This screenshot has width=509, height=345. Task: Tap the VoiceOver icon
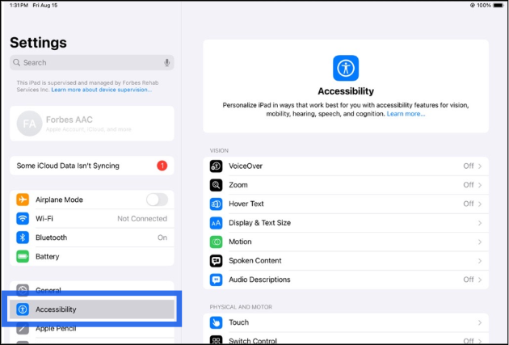(216, 166)
